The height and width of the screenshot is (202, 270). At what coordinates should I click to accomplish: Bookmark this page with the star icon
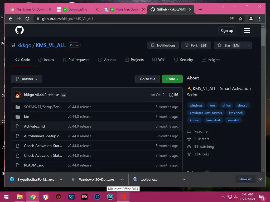coord(240,19)
